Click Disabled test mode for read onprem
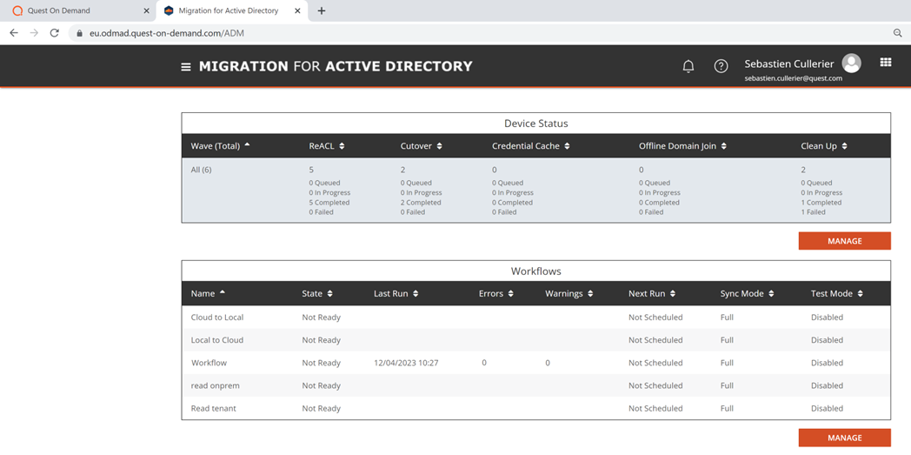The height and width of the screenshot is (455, 911). 827,385
